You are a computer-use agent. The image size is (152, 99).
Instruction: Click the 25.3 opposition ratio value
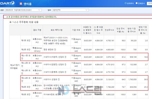(x=146, y=87)
